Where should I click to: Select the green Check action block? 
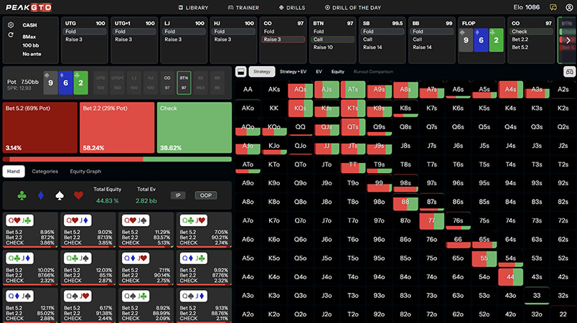coord(194,128)
